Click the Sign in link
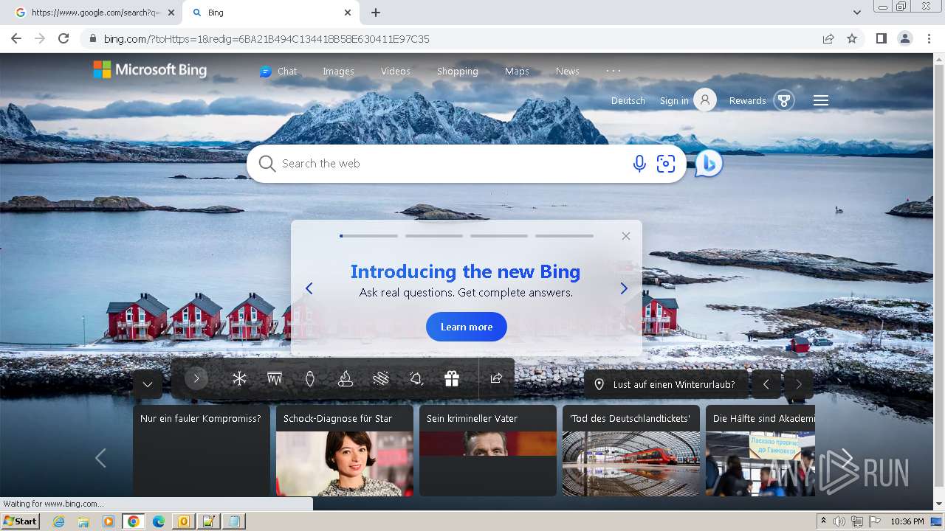This screenshot has width=945, height=531. (674, 101)
